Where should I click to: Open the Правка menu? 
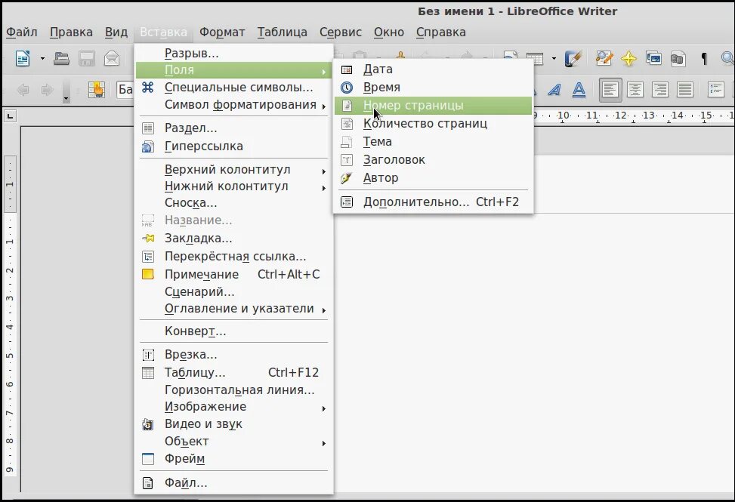click(71, 32)
